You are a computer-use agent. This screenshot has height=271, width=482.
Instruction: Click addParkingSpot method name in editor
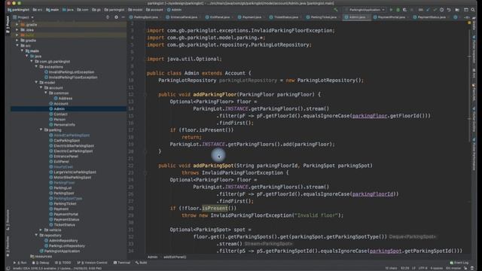click(x=213, y=166)
